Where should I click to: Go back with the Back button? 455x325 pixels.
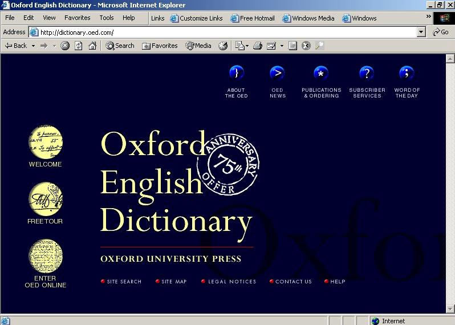click(16, 46)
